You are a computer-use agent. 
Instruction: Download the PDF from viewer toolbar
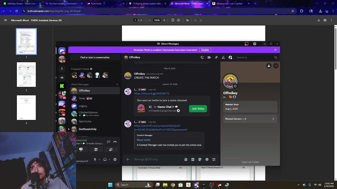[319, 20]
